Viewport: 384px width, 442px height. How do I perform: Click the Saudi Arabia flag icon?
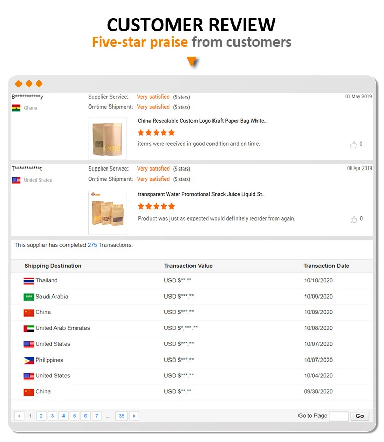pyautogui.click(x=29, y=297)
